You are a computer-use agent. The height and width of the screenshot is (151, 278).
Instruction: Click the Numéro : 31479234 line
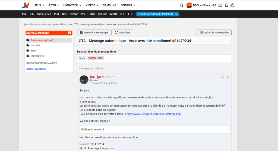(x=92, y=144)
